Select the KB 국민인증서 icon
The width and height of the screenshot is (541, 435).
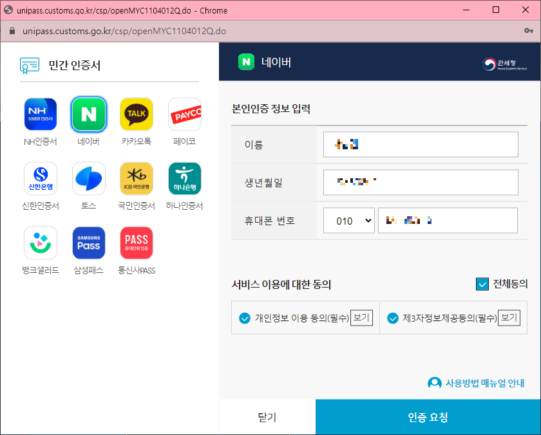pos(137,178)
